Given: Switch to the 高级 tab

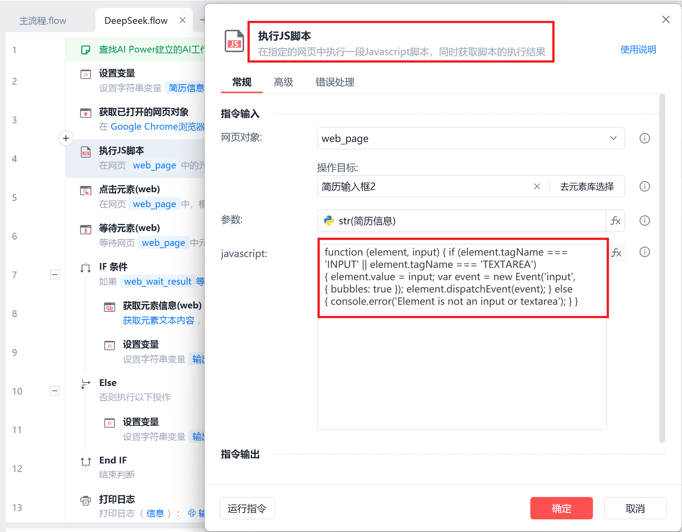Looking at the screenshot, I should 283,82.
